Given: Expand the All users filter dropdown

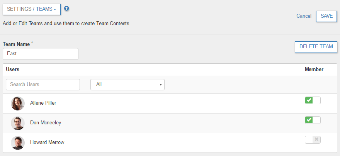Looking at the screenshot, I should tap(127, 85).
